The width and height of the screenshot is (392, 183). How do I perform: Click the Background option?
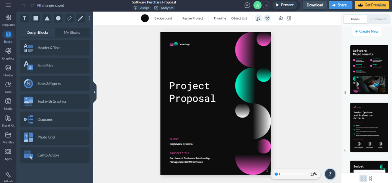pyautogui.click(x=163, y=18)
